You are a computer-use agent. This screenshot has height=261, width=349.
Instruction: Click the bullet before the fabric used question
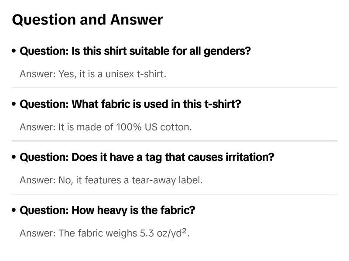pyautogui.click(x=14, y=105)
